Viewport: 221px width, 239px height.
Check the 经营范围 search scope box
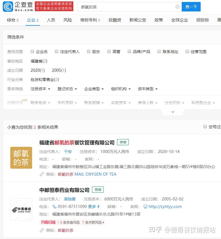point(187,51)
